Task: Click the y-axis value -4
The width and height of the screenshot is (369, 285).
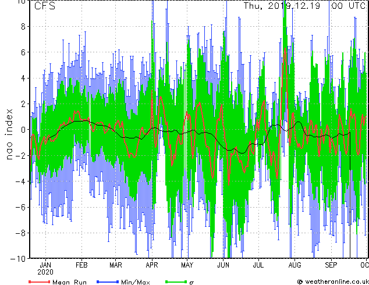Action: tap(20, 181)
